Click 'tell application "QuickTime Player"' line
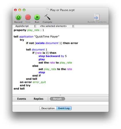This screenshot has height=129, width=121. pos(36,37)
